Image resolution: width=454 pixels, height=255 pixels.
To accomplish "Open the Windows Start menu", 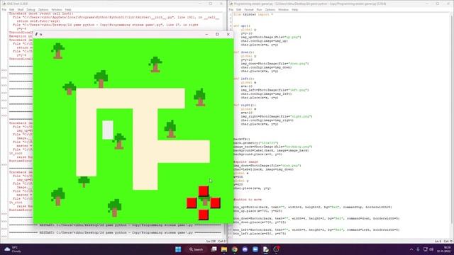I will point(178,249).
